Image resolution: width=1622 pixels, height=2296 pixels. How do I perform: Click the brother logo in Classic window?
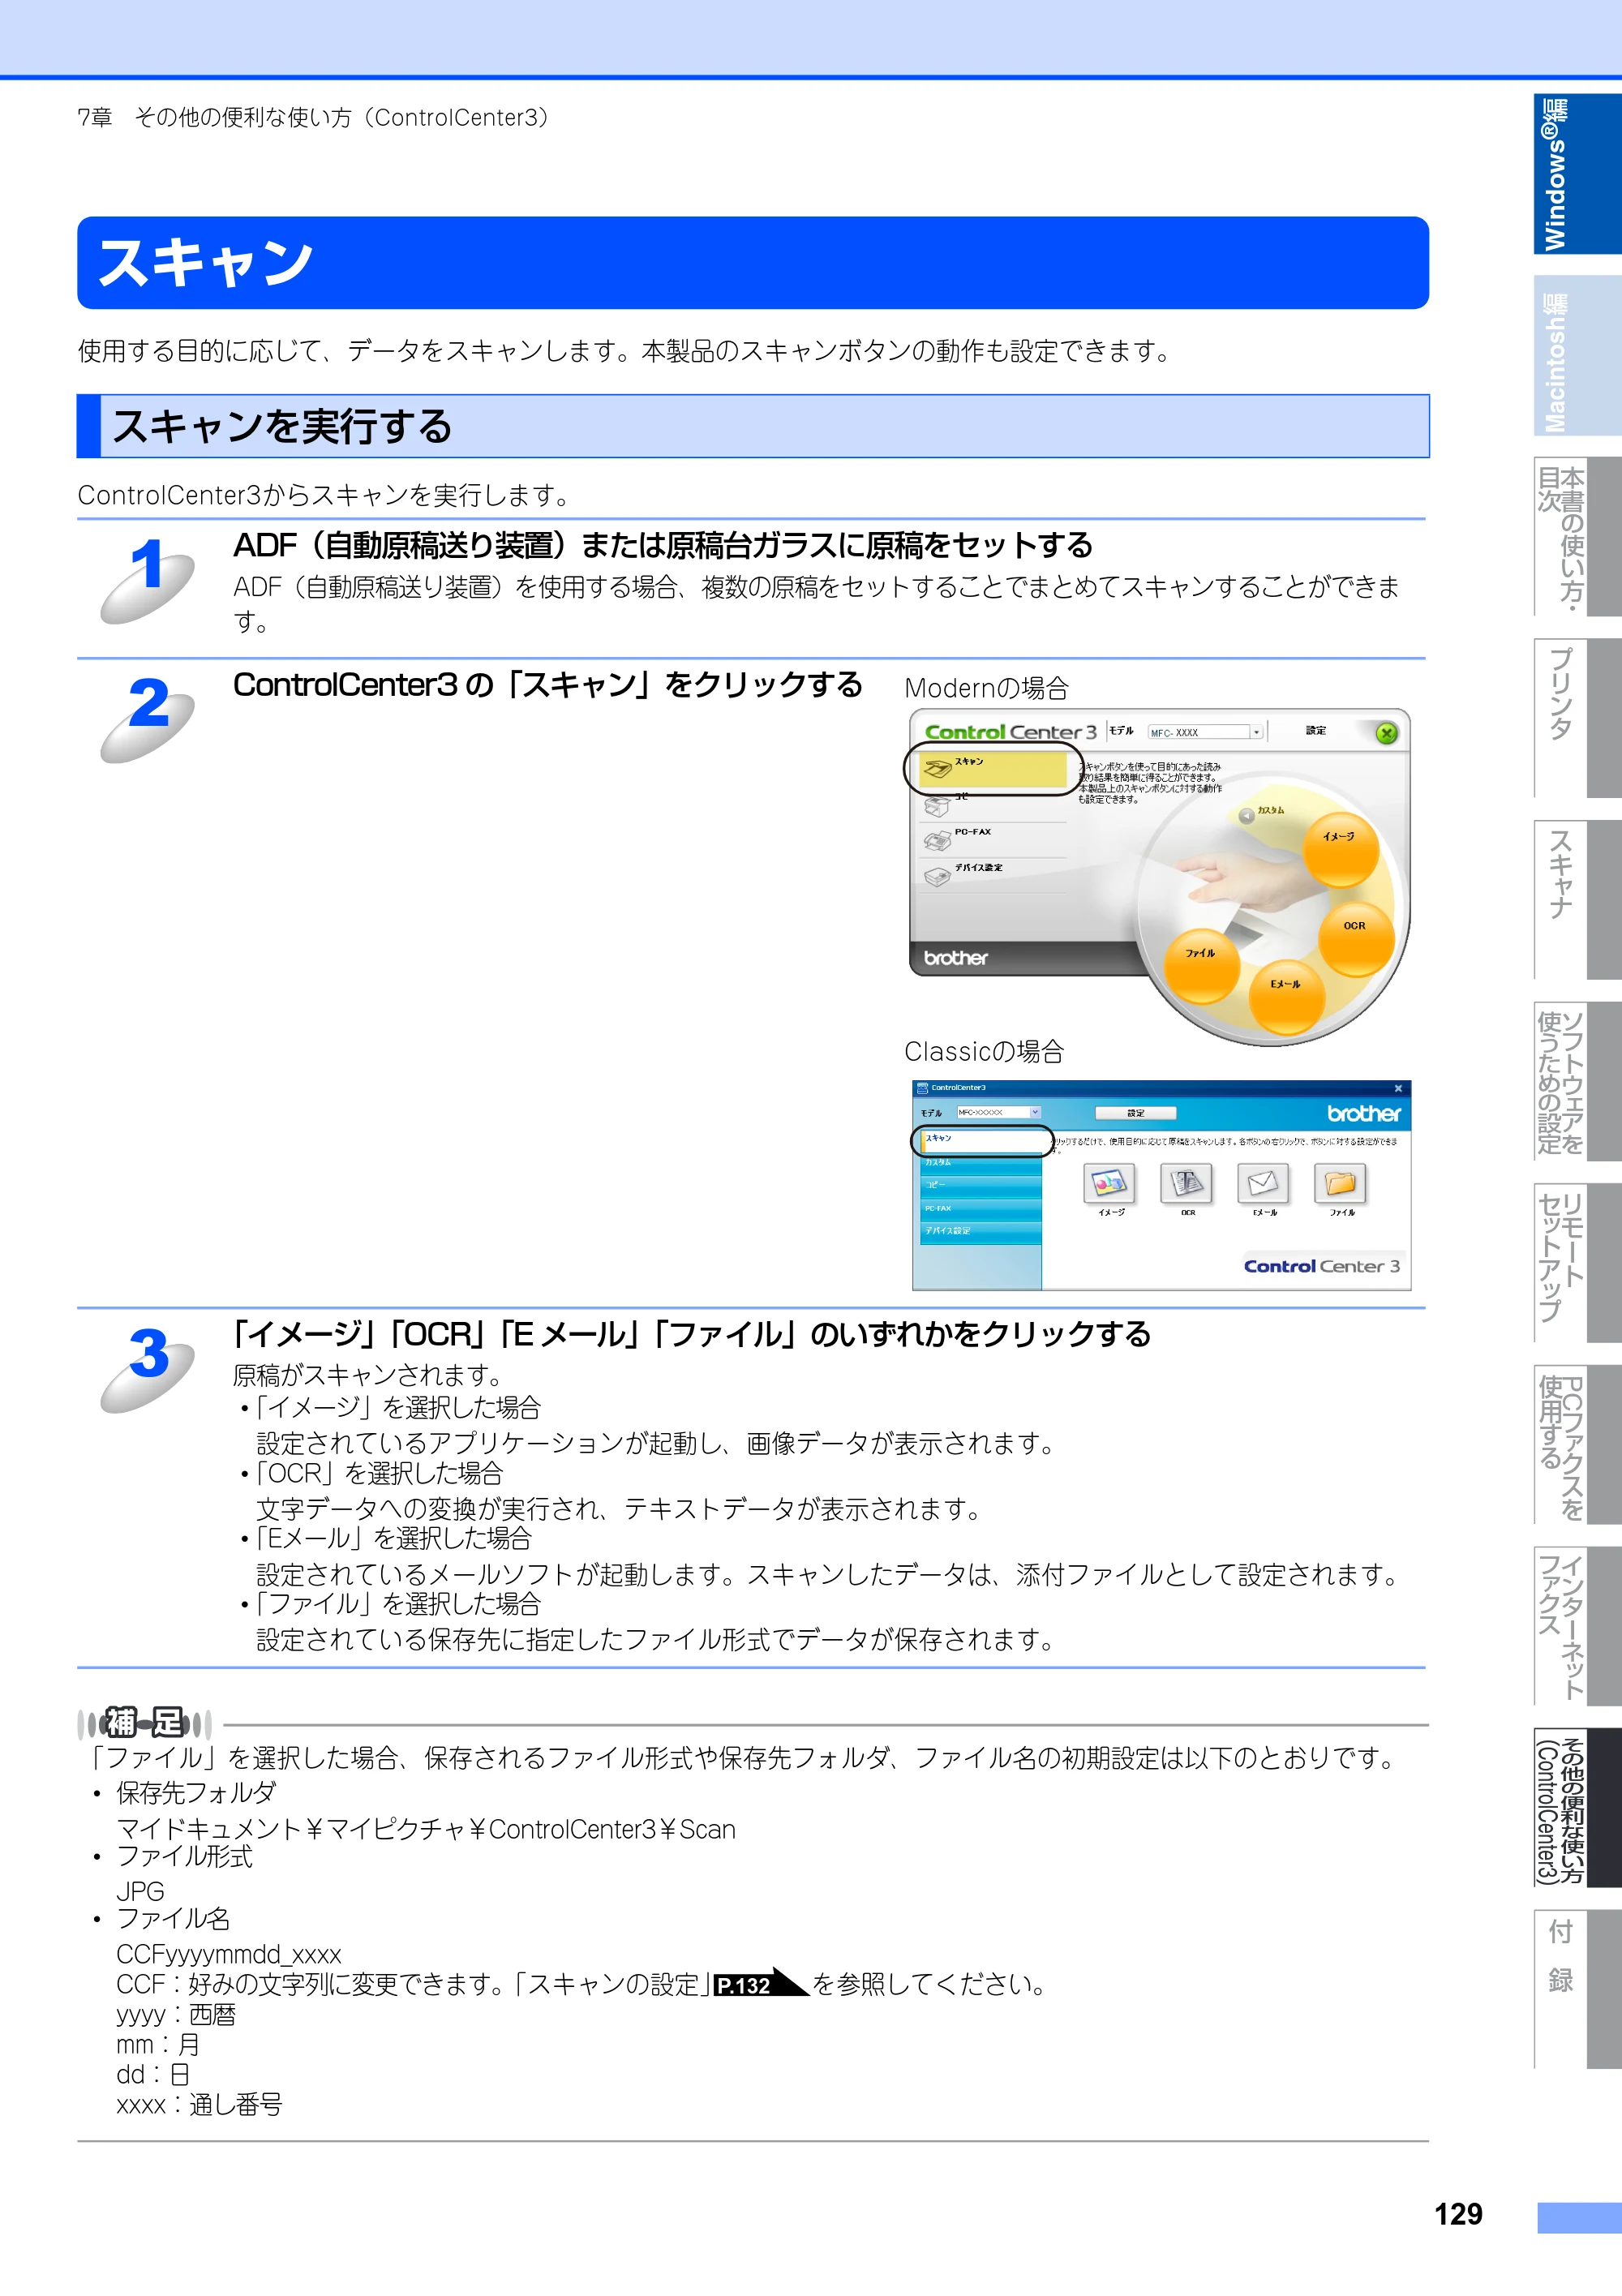1363,1113
